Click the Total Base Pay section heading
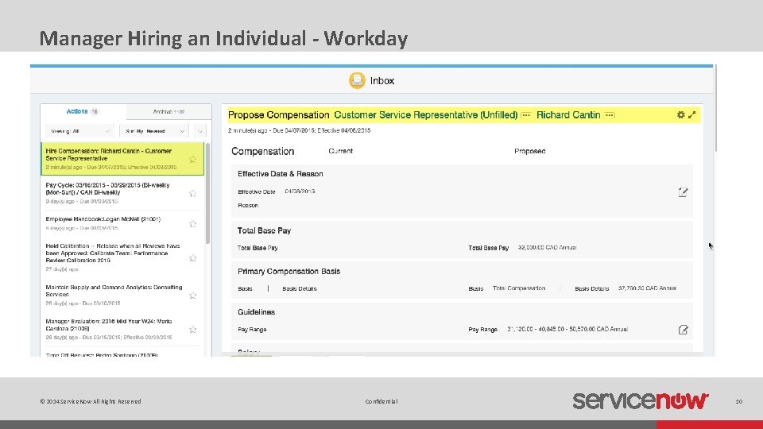The width and height of the screenshot is (763, 429). tap(264, 230)
